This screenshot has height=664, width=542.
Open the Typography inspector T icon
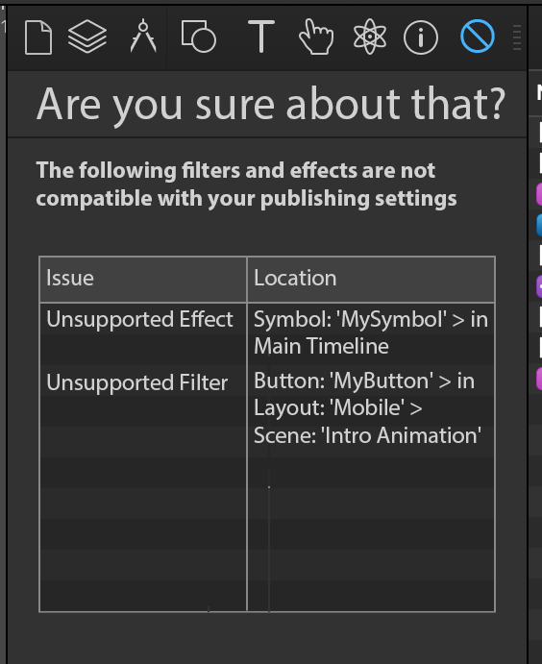point(261,37)
